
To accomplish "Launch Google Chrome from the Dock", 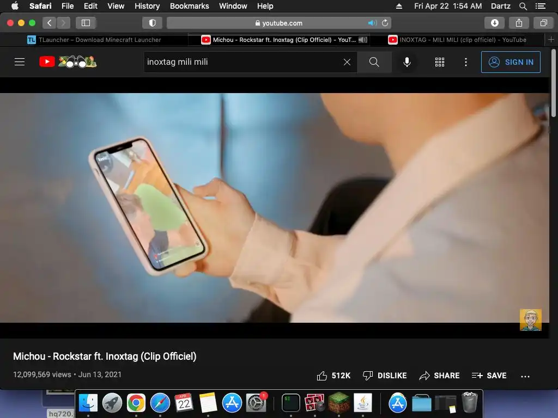I will click(136, 403).
